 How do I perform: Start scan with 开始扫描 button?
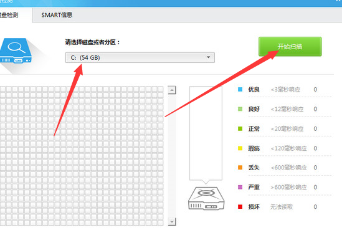click(x=290, y=47)
